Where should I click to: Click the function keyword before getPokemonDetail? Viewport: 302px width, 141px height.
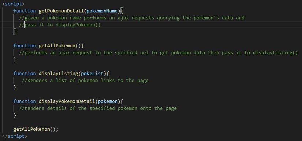(25, 11)
